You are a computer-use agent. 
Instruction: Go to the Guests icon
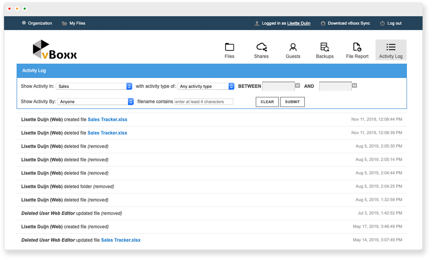[x=293, y=47]
